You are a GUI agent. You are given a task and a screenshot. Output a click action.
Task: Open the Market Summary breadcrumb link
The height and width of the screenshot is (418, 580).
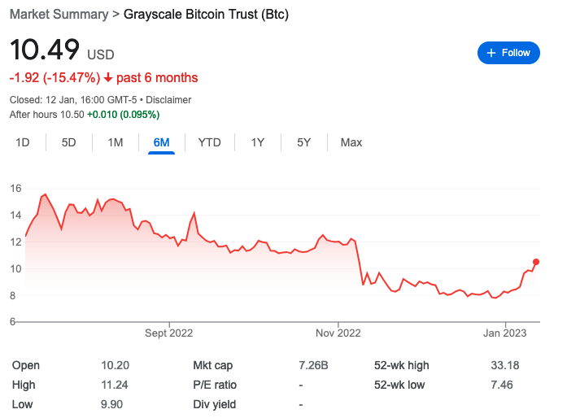click(57, 15)
